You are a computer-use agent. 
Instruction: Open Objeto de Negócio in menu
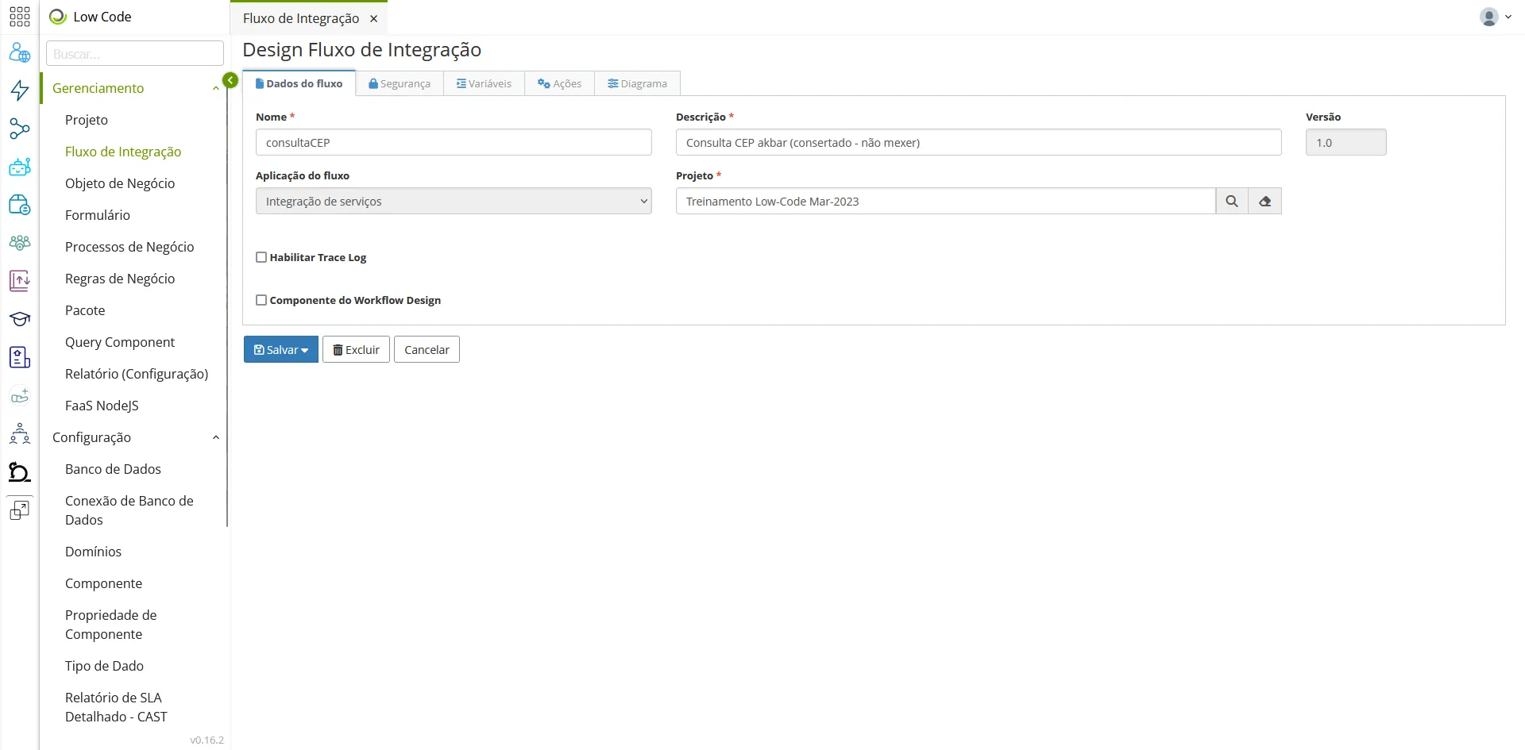120,183
